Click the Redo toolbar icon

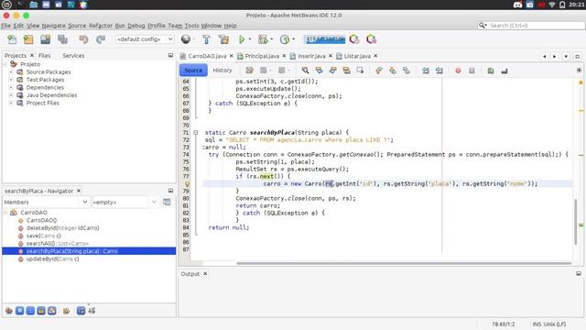coord(101,39)
